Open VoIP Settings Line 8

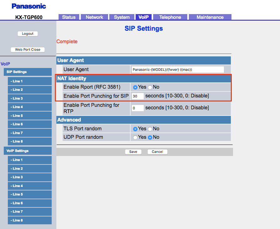point(30,220)
